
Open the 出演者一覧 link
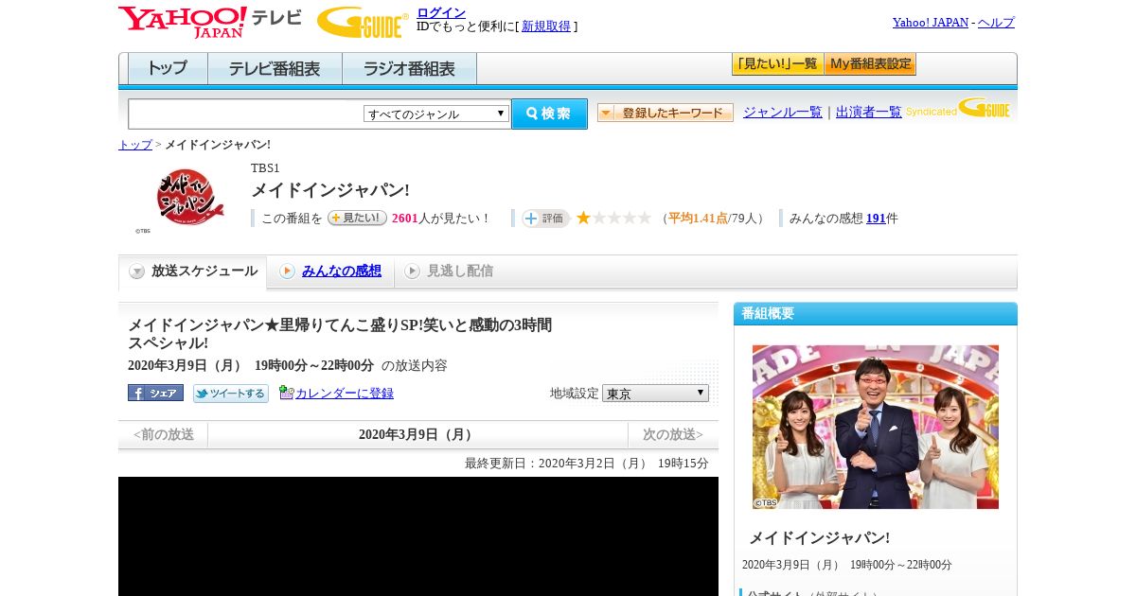point(869,112)
